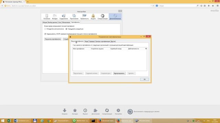Open the Содержимое settings pane
This screenshot has height=123, width=220.
point(64,17)
